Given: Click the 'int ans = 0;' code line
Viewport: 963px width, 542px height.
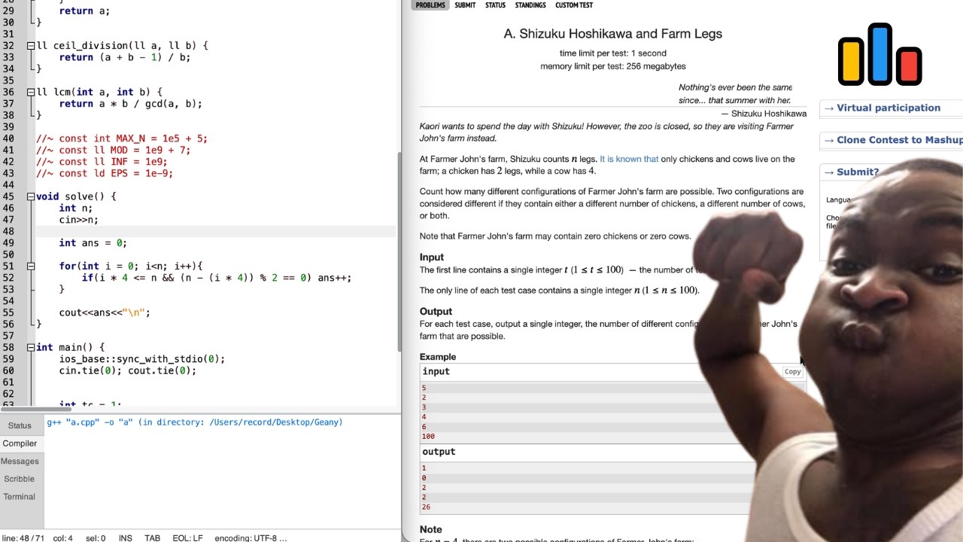Looking at the screenshot, I should point(93,243).
